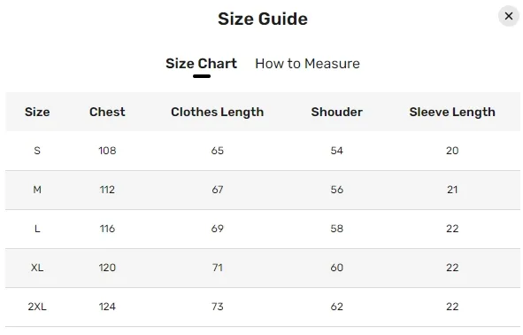The width and height of the screenshot is (523, 335).
Task: Click the Chest column header
Action: pos(107,112)
